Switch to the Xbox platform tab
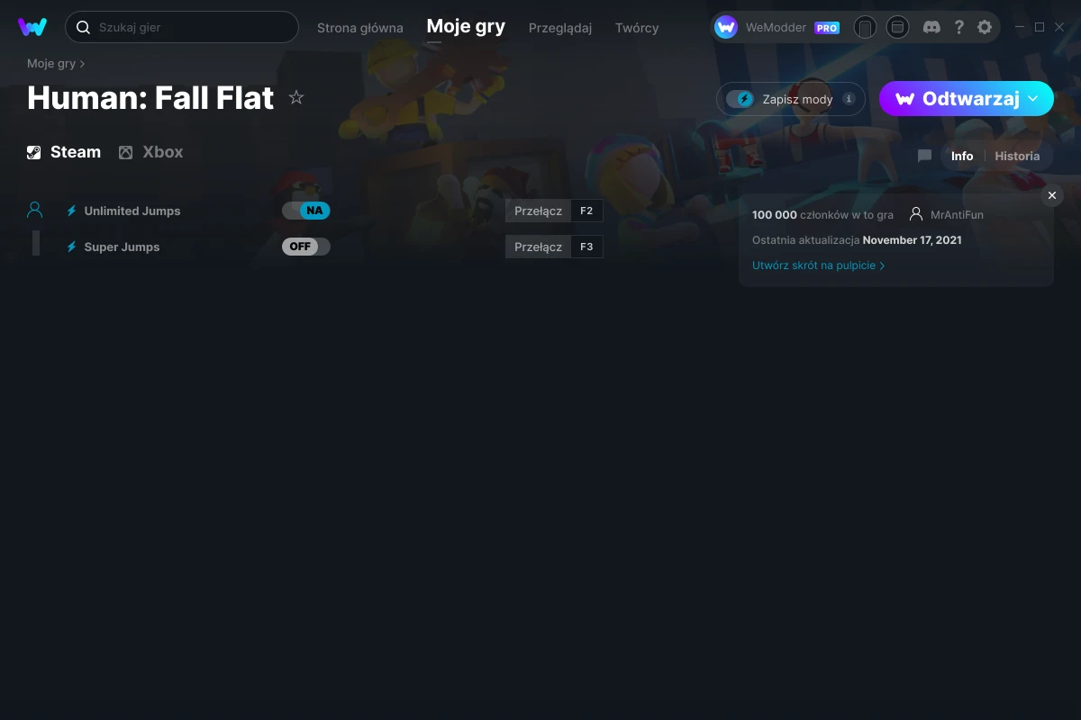 [150, 152]
